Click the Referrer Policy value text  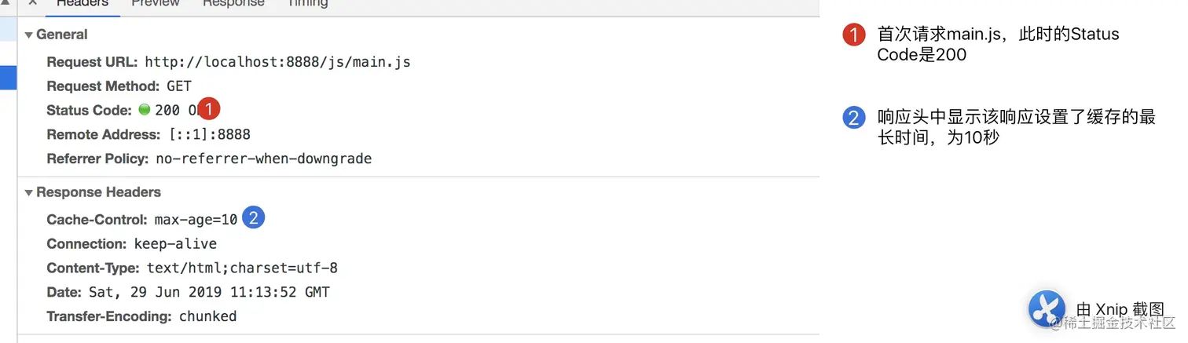pyautogui.click(x=263, y=159)
